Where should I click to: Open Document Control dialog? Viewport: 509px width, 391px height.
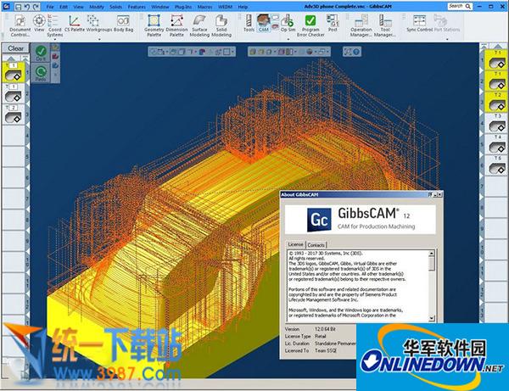tap(20, 25)
